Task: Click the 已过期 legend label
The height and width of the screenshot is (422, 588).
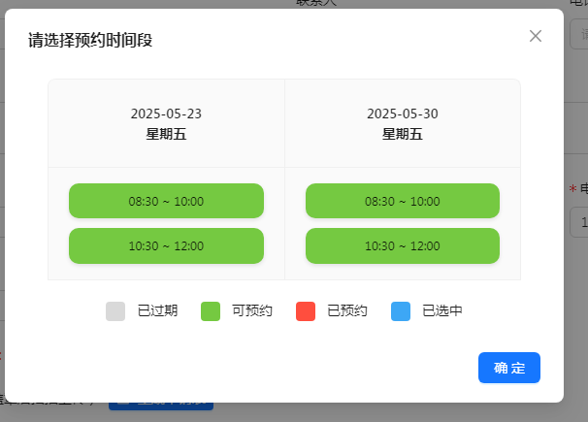Action: [x=157, y=310]
